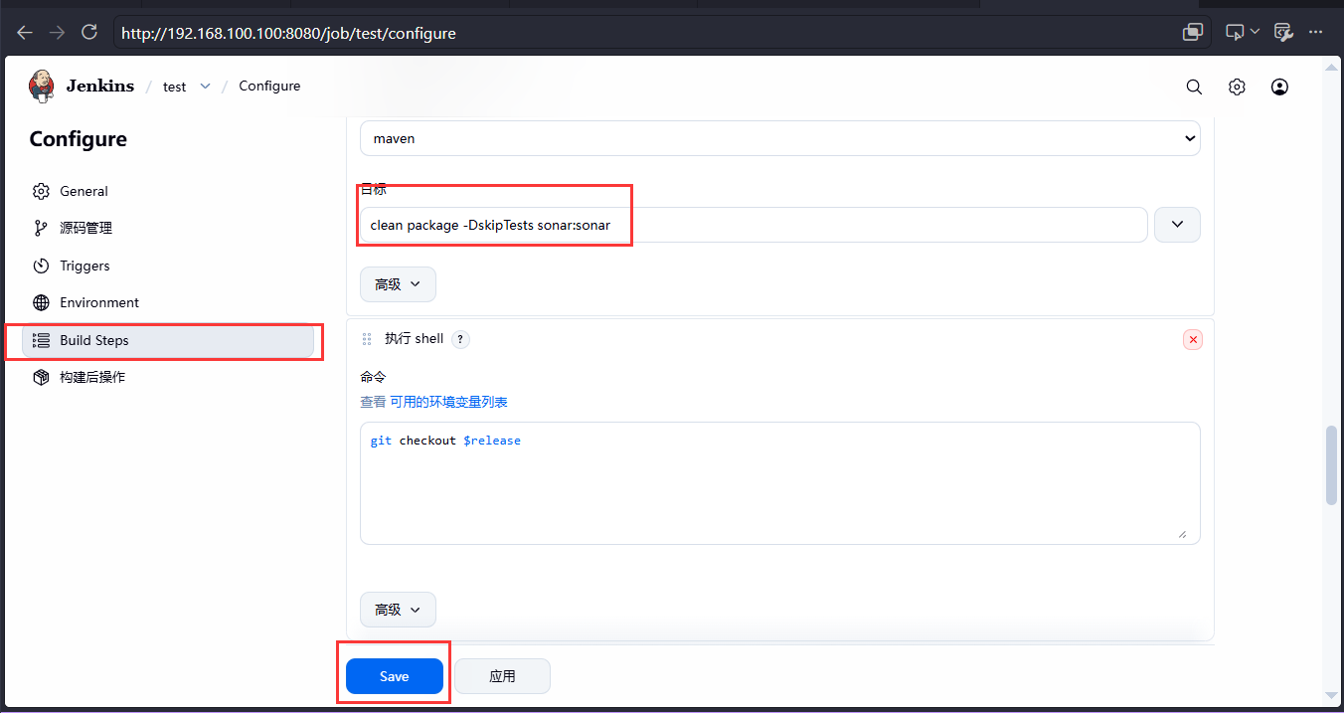Click the page vertical scrollbar thumb

[1332, 466]
